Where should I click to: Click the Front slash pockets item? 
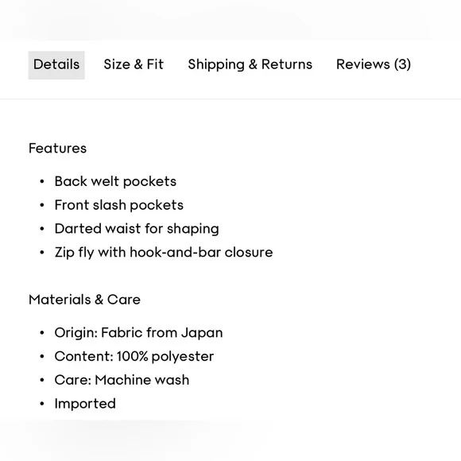[x=118, y=205]
